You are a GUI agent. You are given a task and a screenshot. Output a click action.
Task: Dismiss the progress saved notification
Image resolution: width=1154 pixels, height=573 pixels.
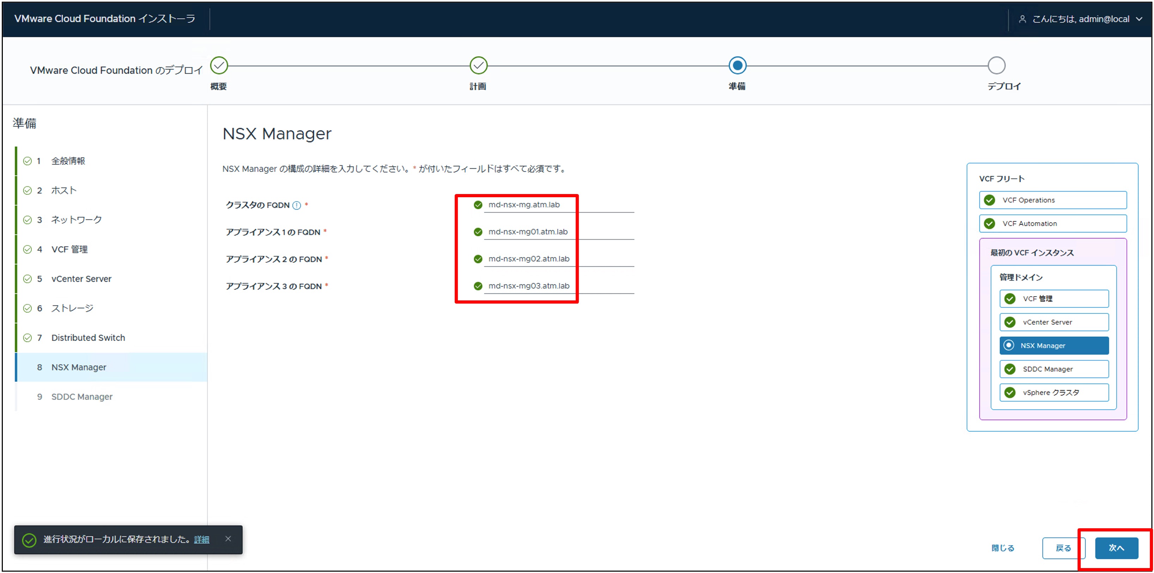[228, 539]
